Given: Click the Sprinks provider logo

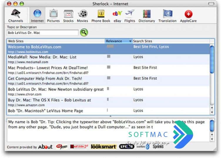Looking at the screenshot, I should [158, 147].
